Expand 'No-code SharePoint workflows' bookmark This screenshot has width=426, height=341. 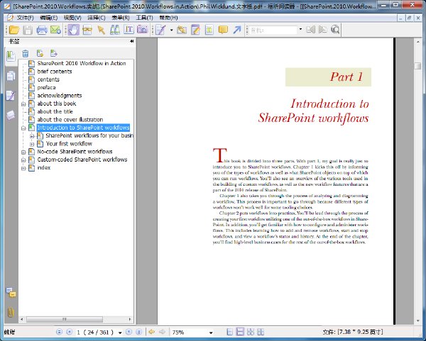point(23,152)
